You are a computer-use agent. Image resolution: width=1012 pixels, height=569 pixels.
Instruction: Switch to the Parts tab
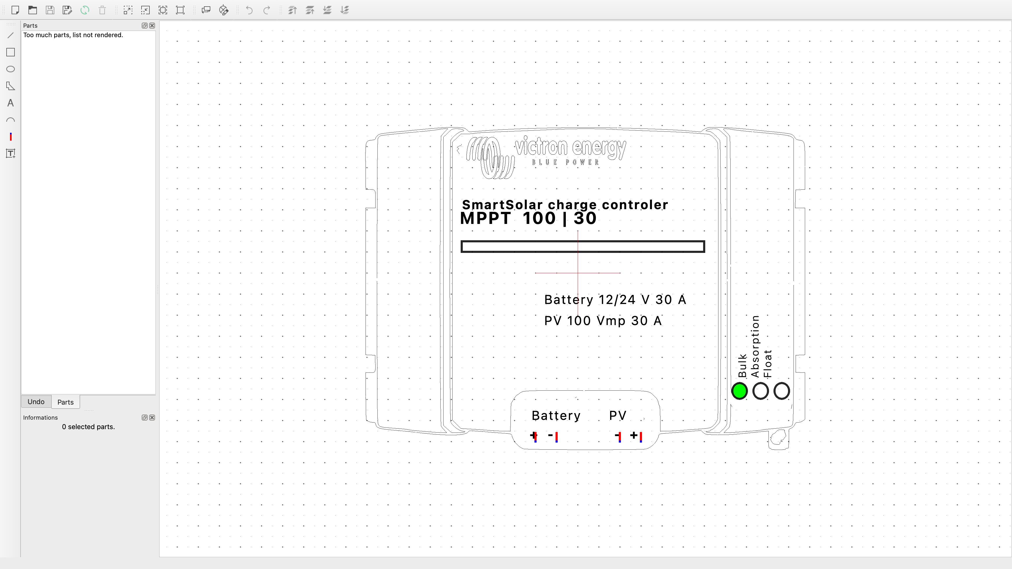[x=65, y=402]
